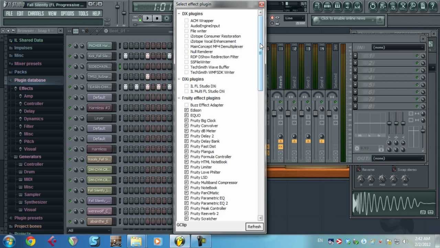
Task: Collapse the DXi plugins group
Action: pos(179,79)
